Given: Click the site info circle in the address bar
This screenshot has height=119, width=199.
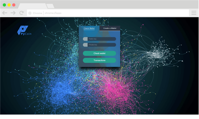Looking at the screenshot, I should [x=30, y=13].
